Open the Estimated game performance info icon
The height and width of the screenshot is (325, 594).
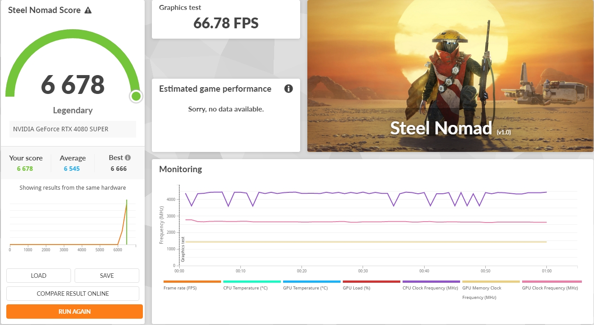(288, 89)
